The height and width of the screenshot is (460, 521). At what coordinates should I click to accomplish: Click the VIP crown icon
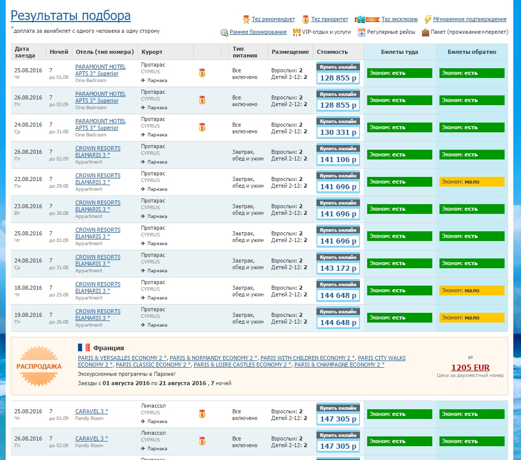296,32
